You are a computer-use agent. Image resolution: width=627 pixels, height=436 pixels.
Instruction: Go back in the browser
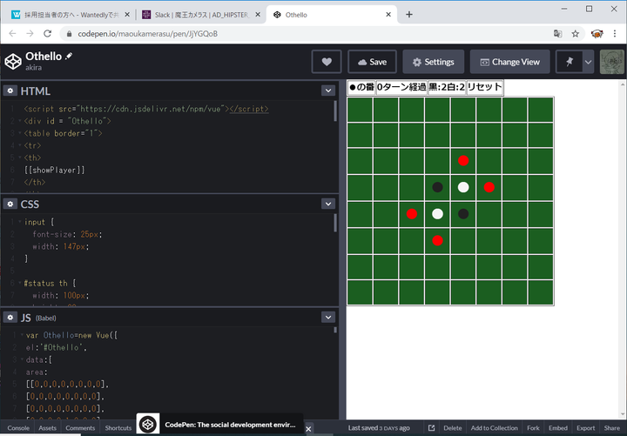click(x=12, y=34)
